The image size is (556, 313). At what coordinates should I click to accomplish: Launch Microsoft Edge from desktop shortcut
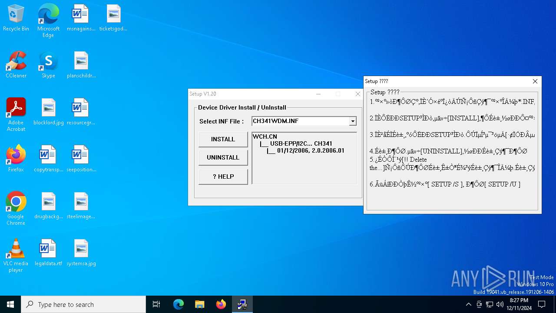[48, 21]
